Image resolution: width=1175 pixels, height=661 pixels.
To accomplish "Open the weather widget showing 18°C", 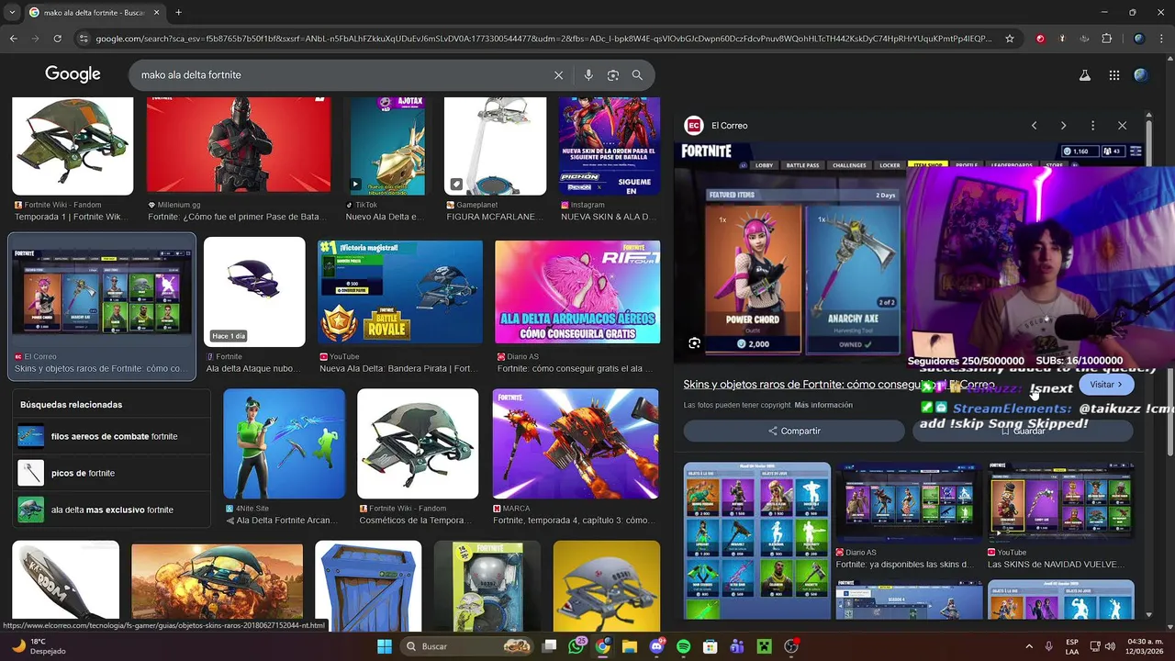I will click(x=37, y=646).
